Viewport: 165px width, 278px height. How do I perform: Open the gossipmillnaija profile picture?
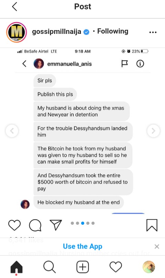pyautogui.click(x=17, y=32)
